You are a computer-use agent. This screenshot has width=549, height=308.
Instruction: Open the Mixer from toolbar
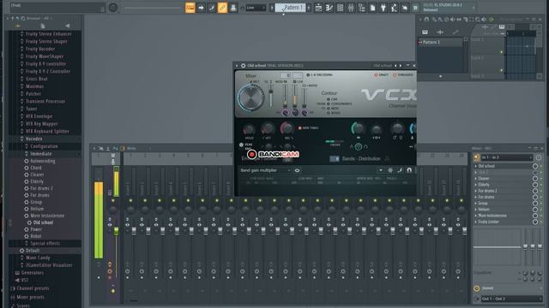[351, 8]
